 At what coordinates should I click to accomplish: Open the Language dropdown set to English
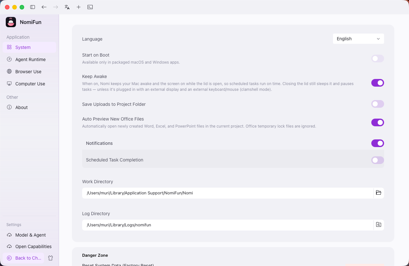(359, 39)
